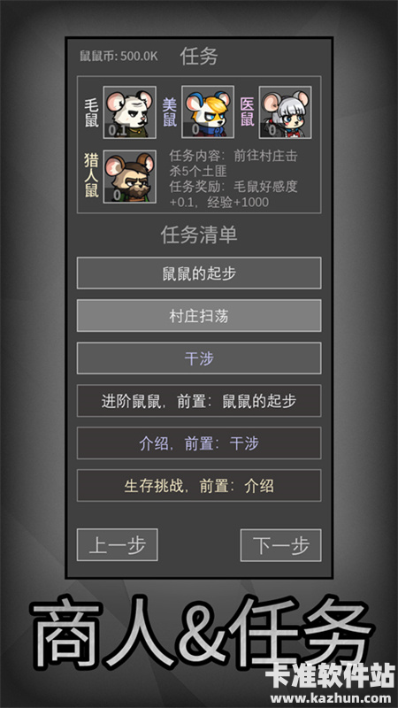Click the 任务清单 list heading
Screen dimensions: 398x708
click(x=199, y=235)
